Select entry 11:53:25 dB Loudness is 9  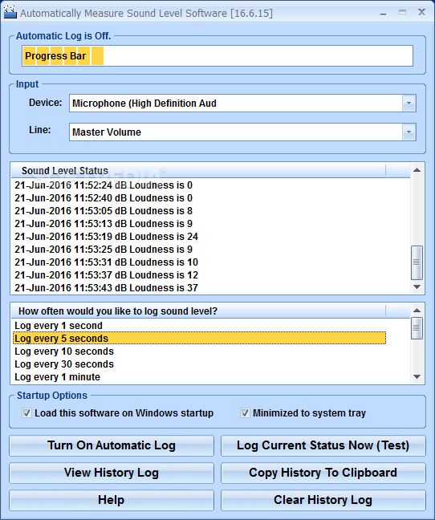coord(199,250)
